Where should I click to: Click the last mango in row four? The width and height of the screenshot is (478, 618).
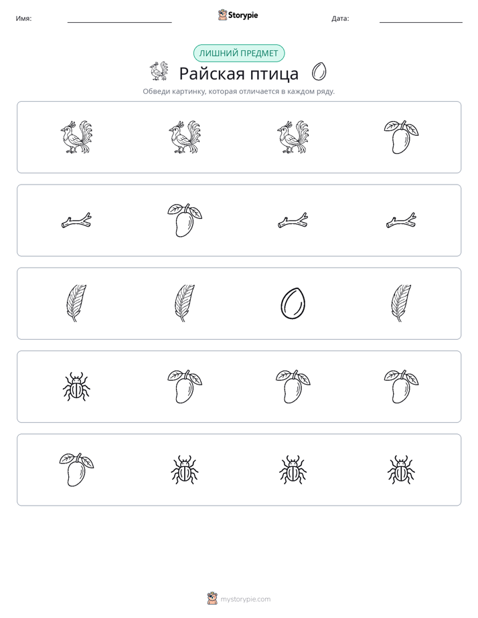tap(401, 387)
